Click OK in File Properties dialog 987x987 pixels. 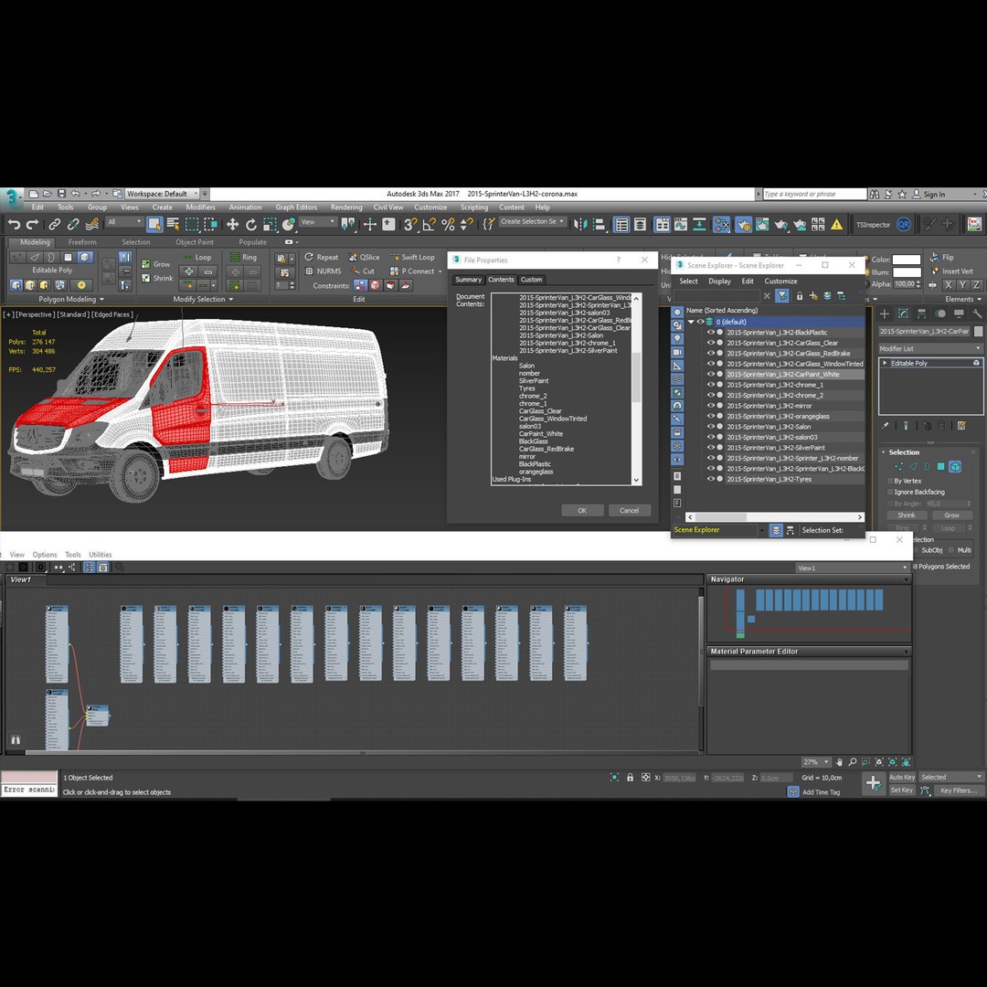(x=582, y=511)
